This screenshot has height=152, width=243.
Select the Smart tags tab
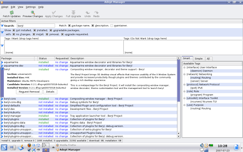pos(187,59)
